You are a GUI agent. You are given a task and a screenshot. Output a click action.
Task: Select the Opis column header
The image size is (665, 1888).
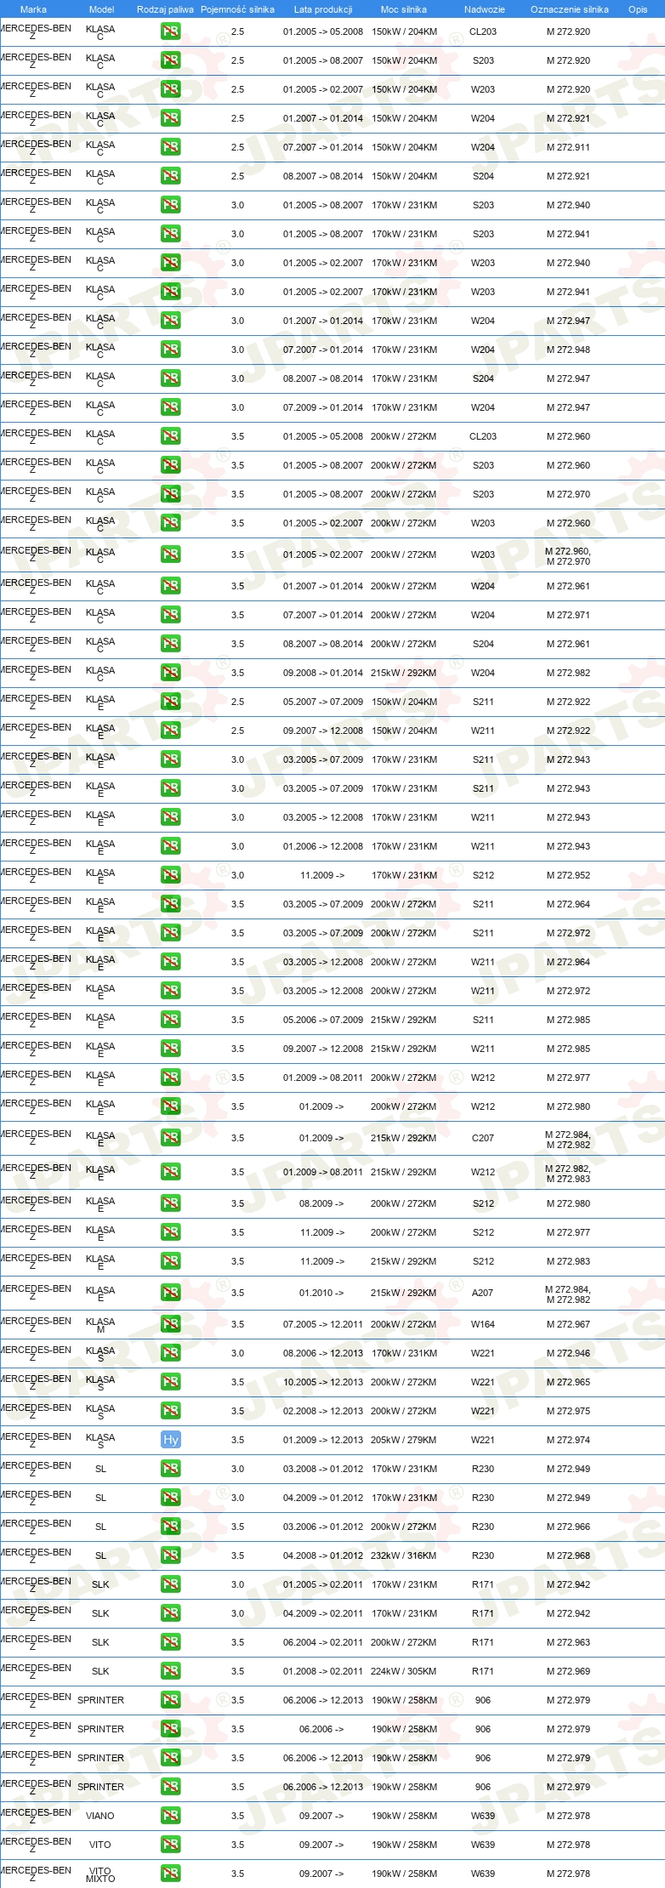[x=638, y=9]
